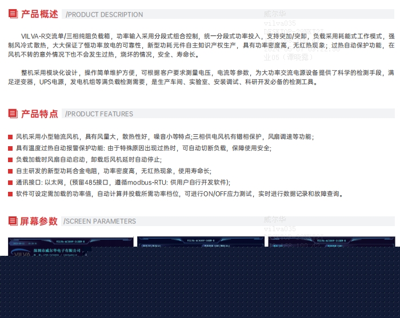400x318 pixels.
Task: Click red bullet before 负载加载时风扇自动启动
Action: click(x=10, y=160)
